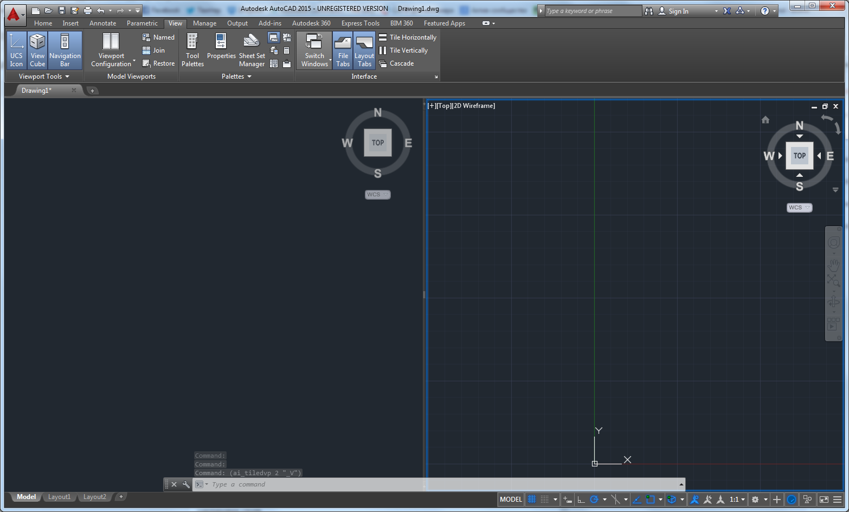Image resolution: width=849 pixels, height=512 pixels.
Task: Click the Clean Screen icon in status bar
Action: click(x=824, y=500)
